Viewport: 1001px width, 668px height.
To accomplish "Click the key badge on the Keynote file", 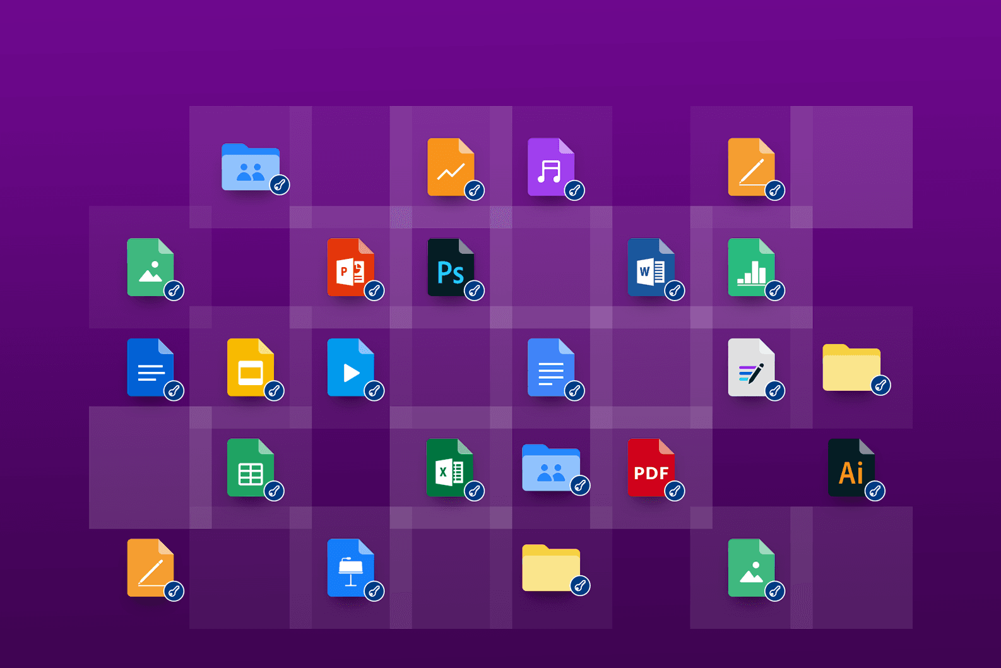I will 374,591.
